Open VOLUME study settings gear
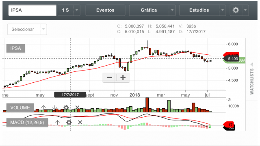 coord(66,107)
